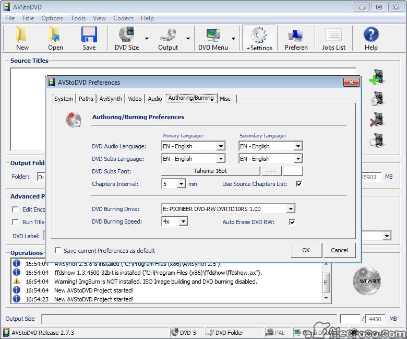This screenshot has width=407, height=339.
Task: Click info icon of 16:54:23 log entry
Action: point(17,299)
